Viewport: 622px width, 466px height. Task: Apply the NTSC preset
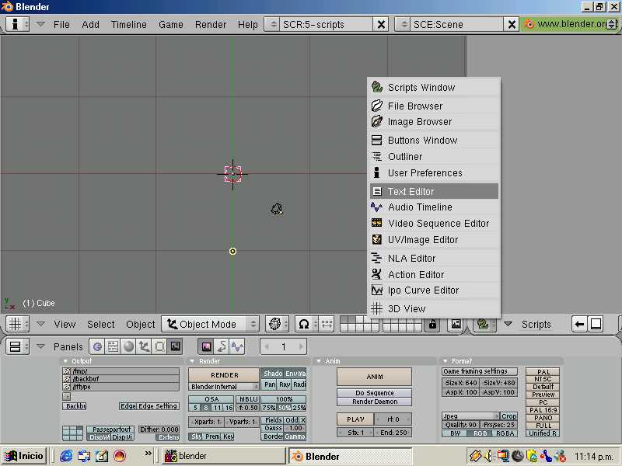click(543, 379)
